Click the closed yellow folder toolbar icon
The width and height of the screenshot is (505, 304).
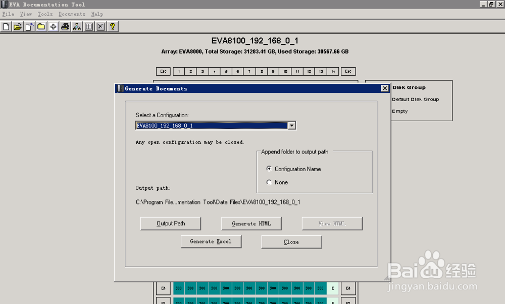coord(41,26)
